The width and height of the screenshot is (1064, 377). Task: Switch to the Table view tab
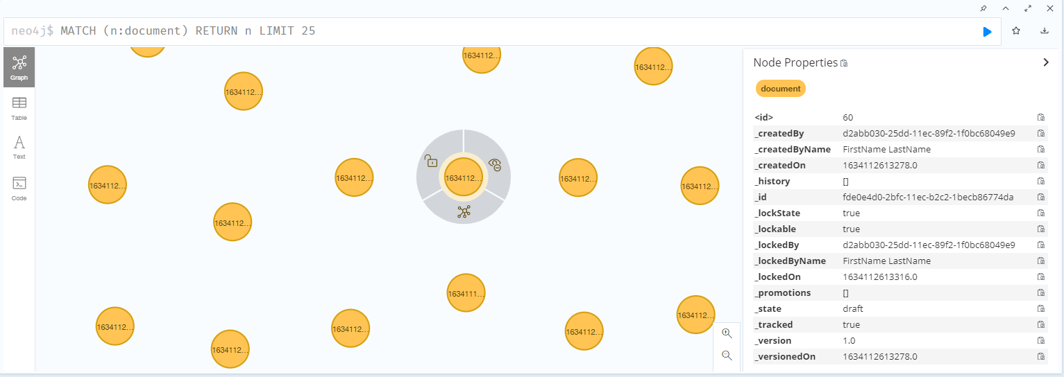[19, 107]
